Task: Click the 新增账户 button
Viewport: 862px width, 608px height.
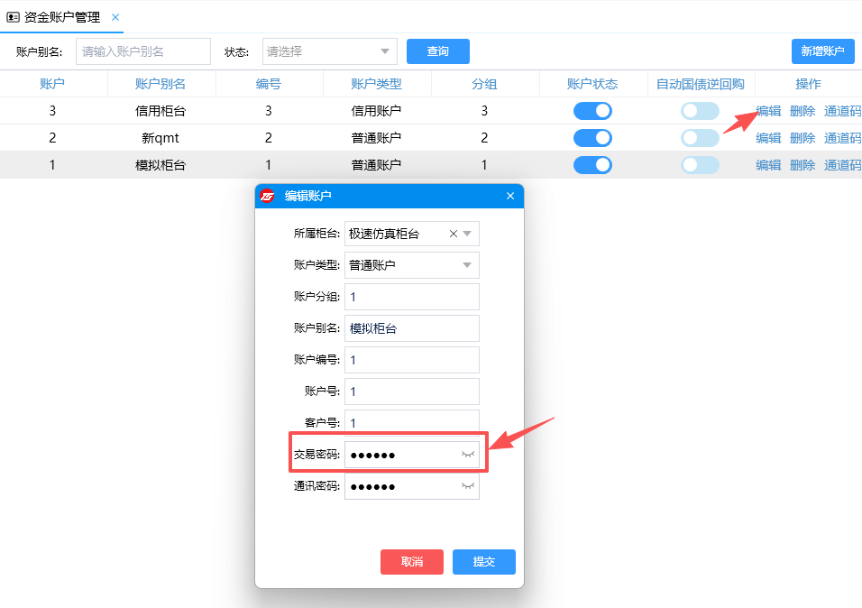Action: pos(822,51)
